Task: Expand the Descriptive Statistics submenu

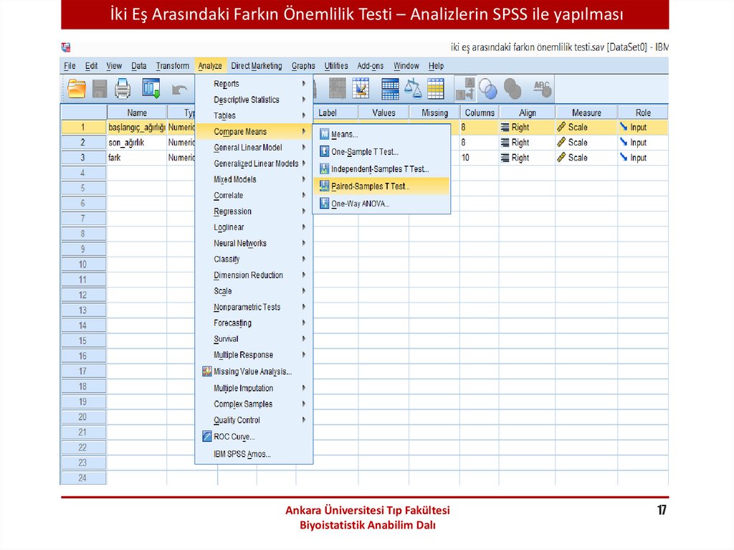Action: pyautogui.click(x=247, y=100)
